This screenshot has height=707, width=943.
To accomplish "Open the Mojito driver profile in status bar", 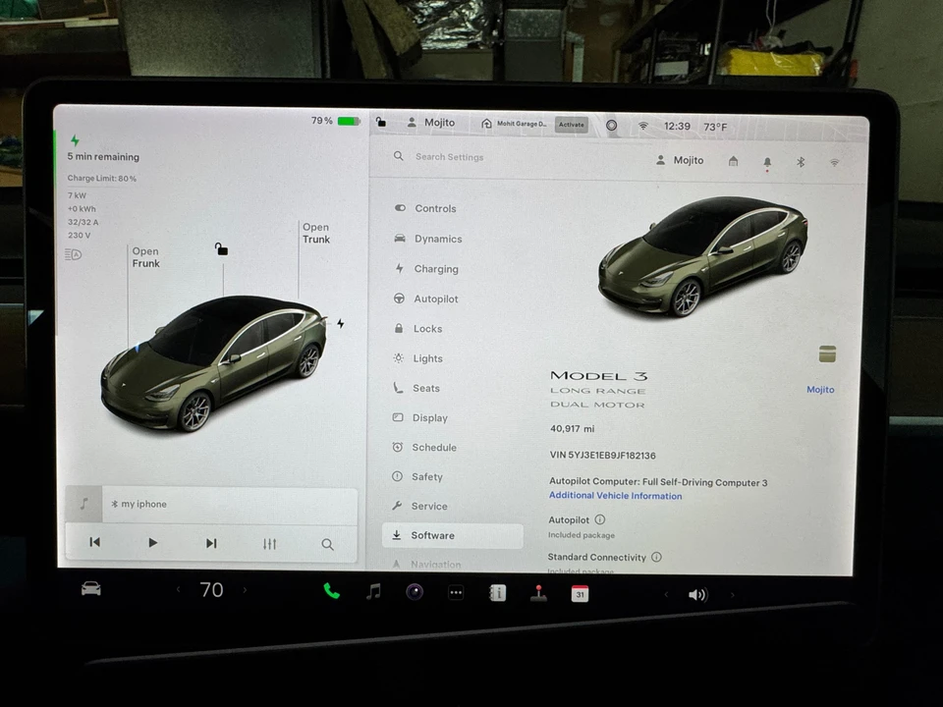I will click(431, 123).
